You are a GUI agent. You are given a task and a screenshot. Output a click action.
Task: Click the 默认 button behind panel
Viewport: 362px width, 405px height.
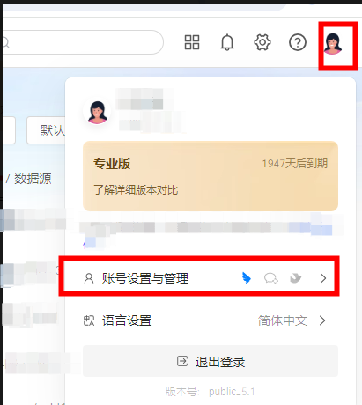tap(47, 130)
